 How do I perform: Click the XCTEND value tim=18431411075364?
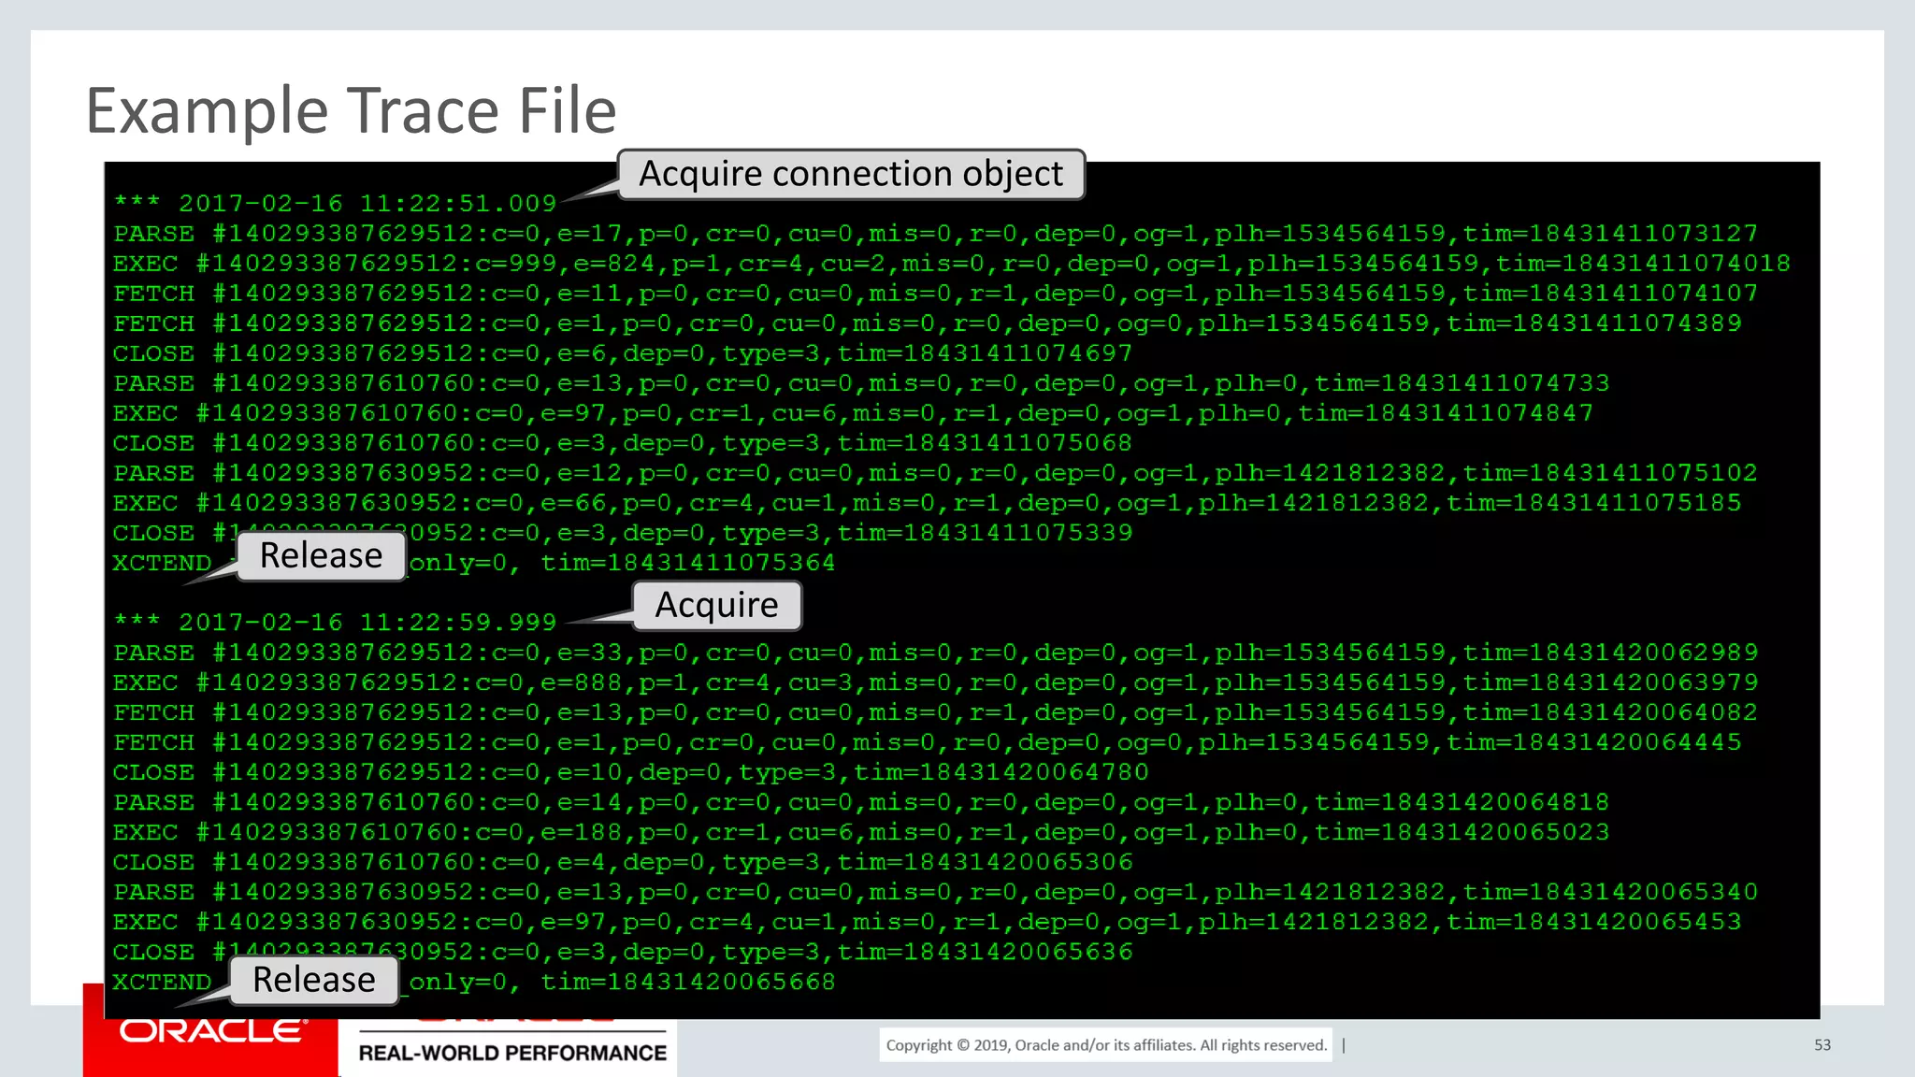[688, 562]
